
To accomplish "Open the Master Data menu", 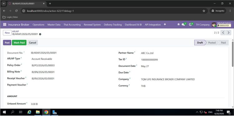I will [54, 25].
